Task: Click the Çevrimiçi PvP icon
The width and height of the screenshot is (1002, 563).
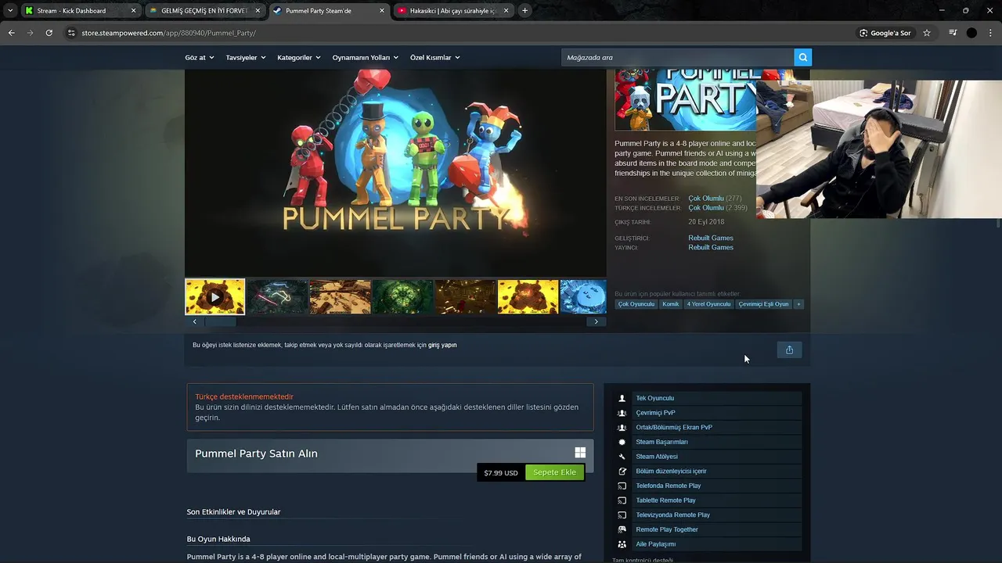Action: [622, 413]
